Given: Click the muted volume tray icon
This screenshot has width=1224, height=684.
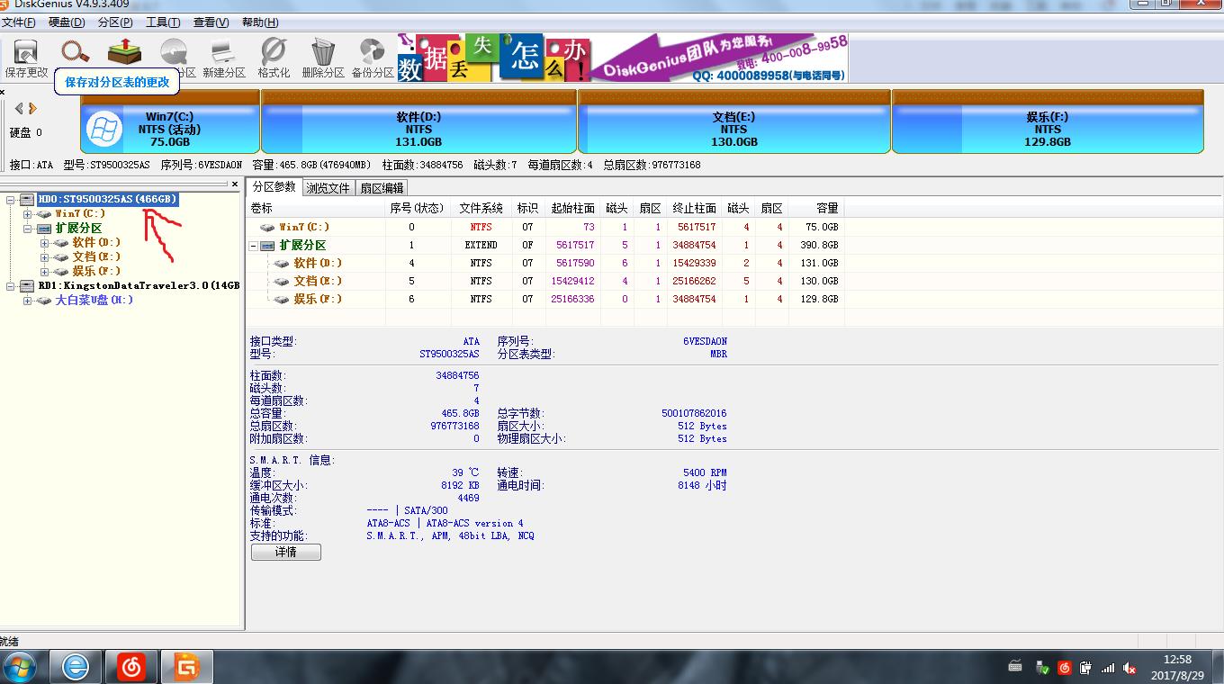Looking at the screenshot, I should pos(1129,668).
